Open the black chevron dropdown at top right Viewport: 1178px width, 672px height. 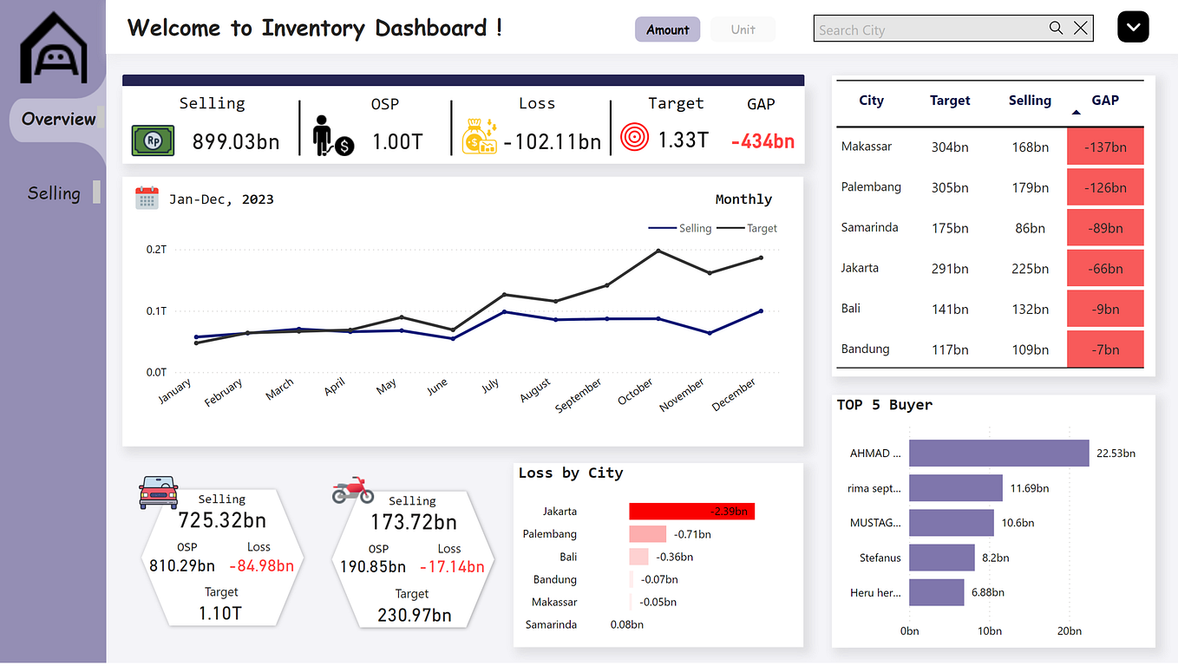(1133, 27)
